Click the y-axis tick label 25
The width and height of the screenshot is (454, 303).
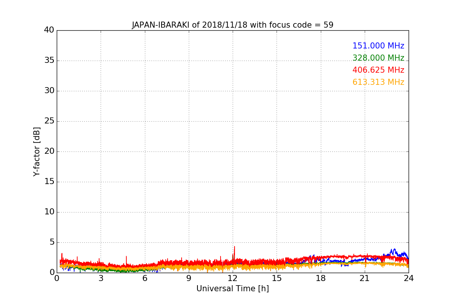pos(49,121)
